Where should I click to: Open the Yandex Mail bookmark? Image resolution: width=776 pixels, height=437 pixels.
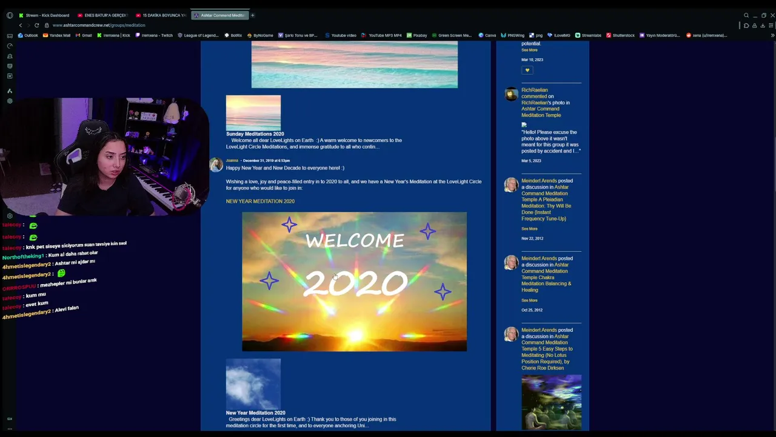coord(56,35)
